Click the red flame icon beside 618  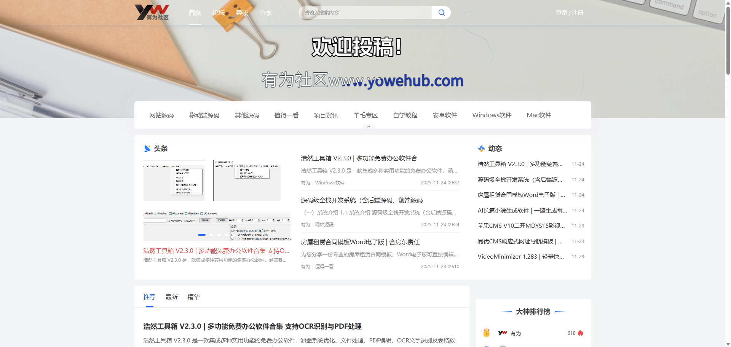point(580,333)
